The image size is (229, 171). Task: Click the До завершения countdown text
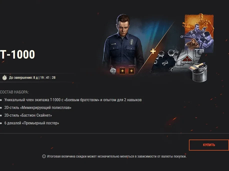coord(32,78)
